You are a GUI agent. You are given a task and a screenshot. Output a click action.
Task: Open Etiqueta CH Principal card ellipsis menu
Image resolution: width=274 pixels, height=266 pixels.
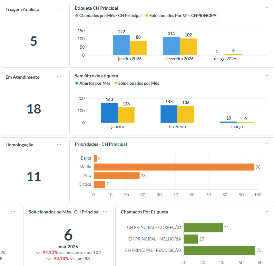(x=267, y=8)
